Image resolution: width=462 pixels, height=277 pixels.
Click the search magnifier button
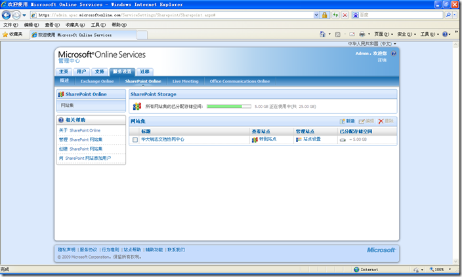coord(448,14)
